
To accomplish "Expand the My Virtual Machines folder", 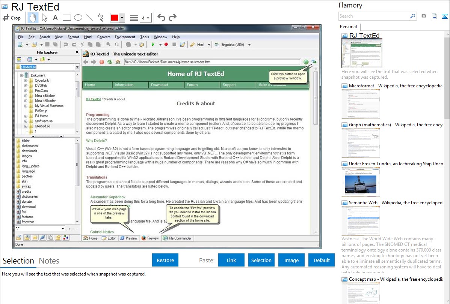I will [x=26, y=106].
